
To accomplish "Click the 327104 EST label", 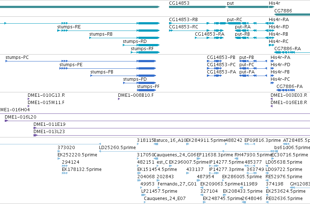I will click(x=209, y=191).
